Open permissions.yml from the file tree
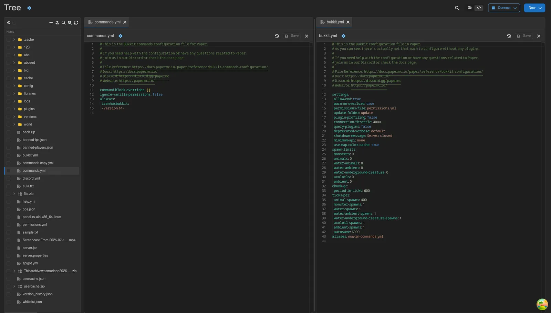Viewport: 551px width, 313px height. coord(35,225)
